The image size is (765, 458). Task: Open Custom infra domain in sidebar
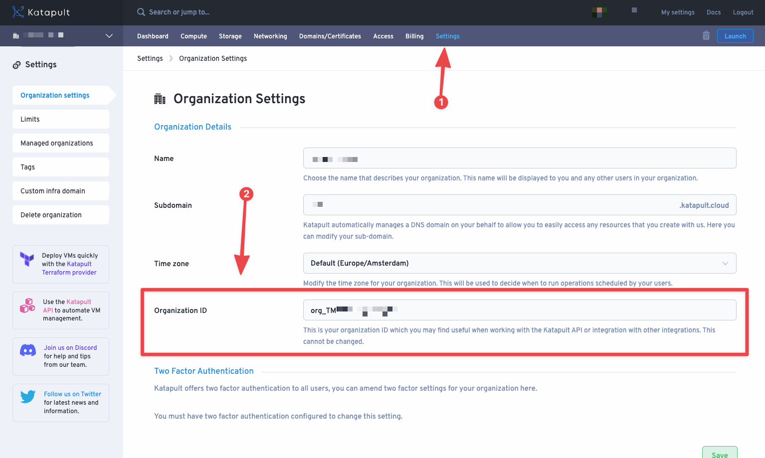tap(61, 191)
